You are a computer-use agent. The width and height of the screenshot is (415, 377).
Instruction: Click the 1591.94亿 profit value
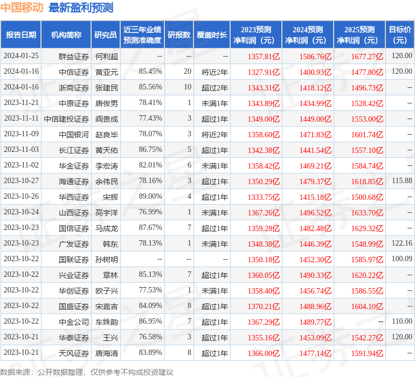(x=367, y=353)
